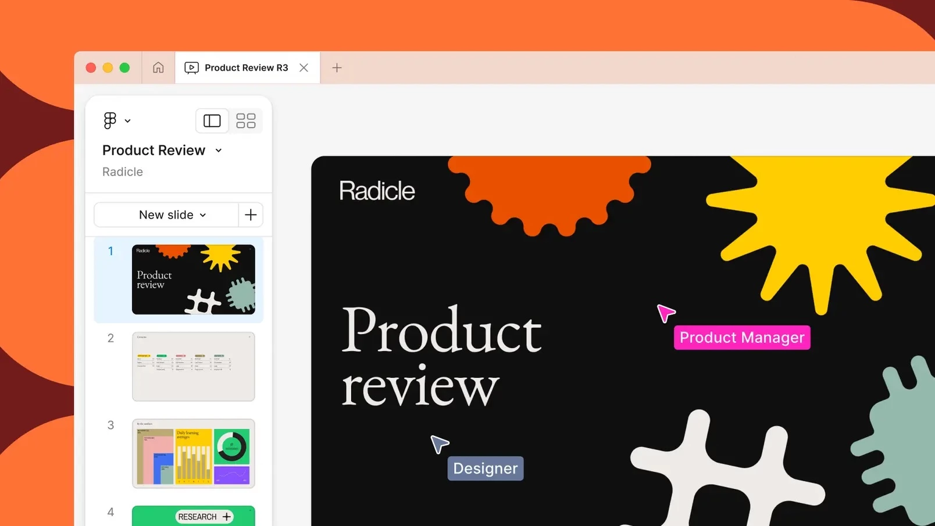Screen dimensions: 935x526
Task: Switch to single slide list view
Action: [x=212, y=120]
